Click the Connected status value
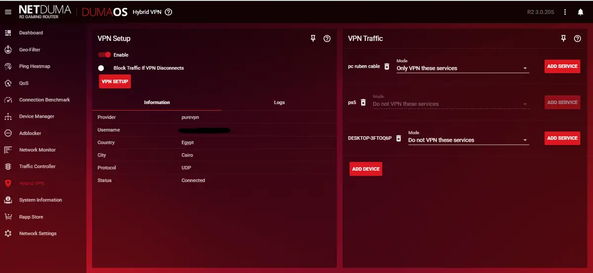The height and width of the screenshot is (273, 593). point(193,180)
